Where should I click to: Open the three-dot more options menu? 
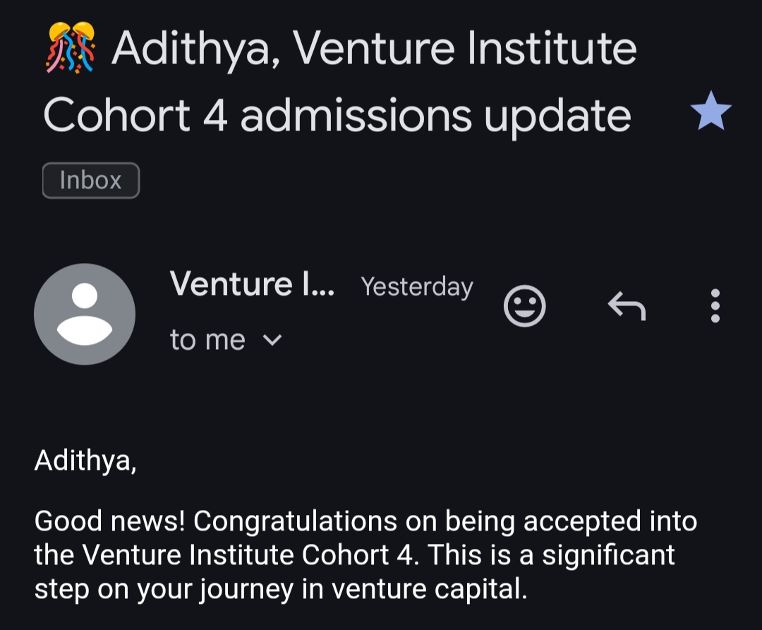click(x=715, y=305)
